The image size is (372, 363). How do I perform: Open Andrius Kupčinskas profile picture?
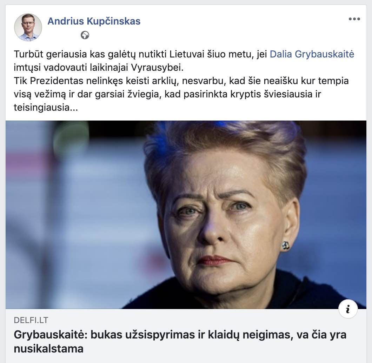coord(28,27)
